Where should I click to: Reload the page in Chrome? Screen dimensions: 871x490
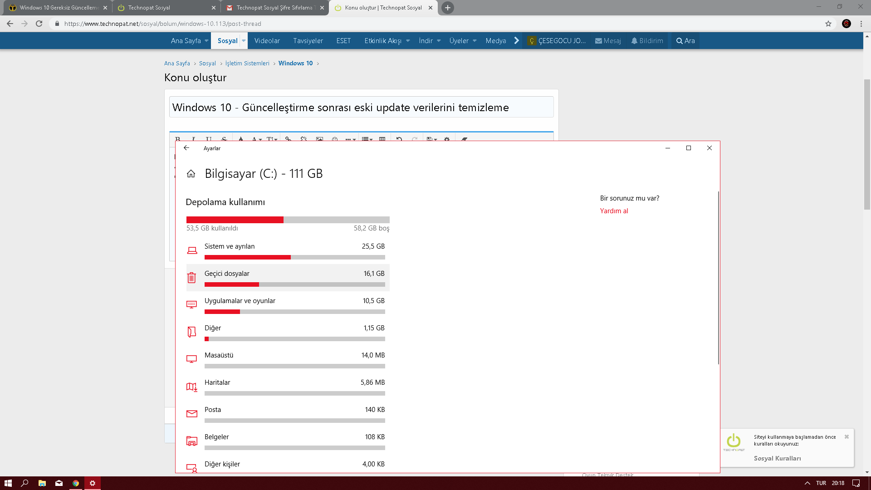(39, 24)
